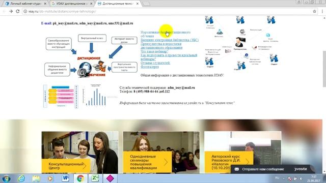This screenshot has height=183, width=326.
Task: Click the RU language indicator
Action: pyautogui.click(x=277, y=178)
